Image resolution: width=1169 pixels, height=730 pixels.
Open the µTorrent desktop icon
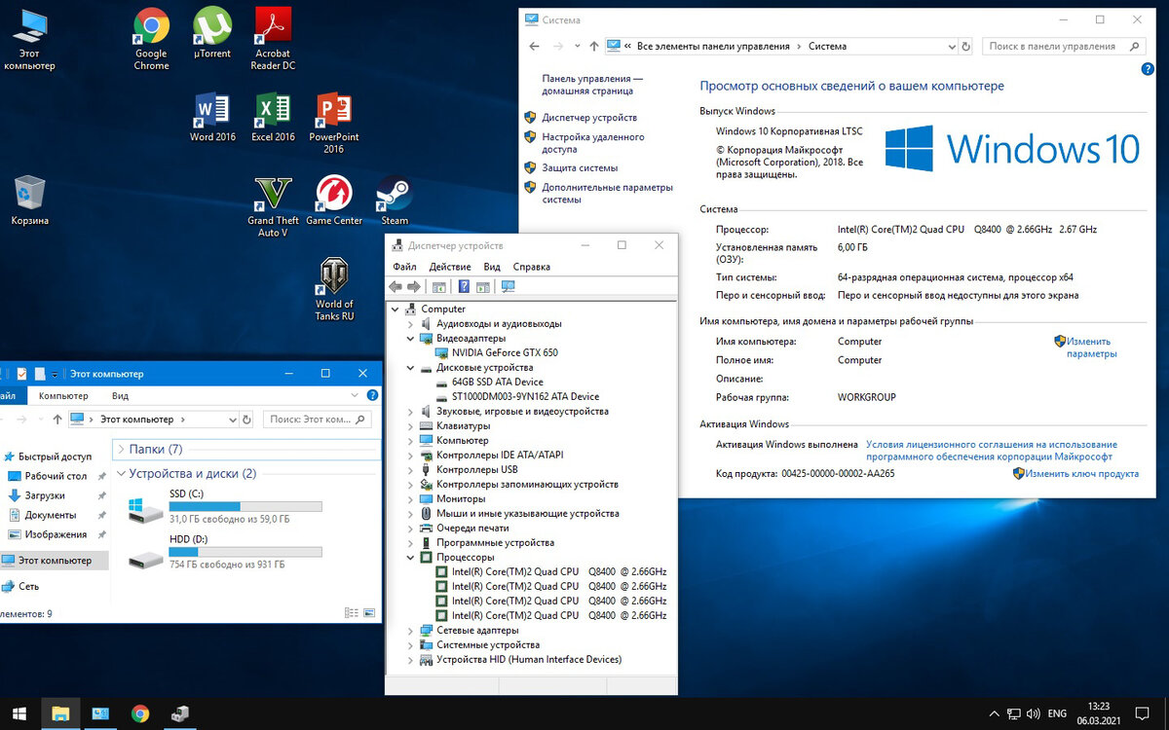coord(211,34)
